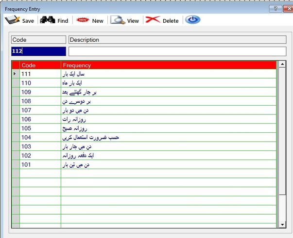Click frequency text in row 108

[x=76, y=101]
